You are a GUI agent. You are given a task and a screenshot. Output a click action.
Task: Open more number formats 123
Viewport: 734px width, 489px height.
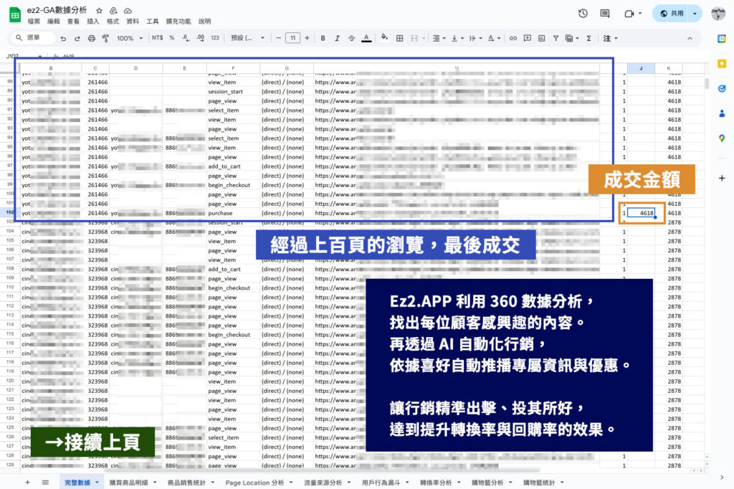click(x=215, y=38)
